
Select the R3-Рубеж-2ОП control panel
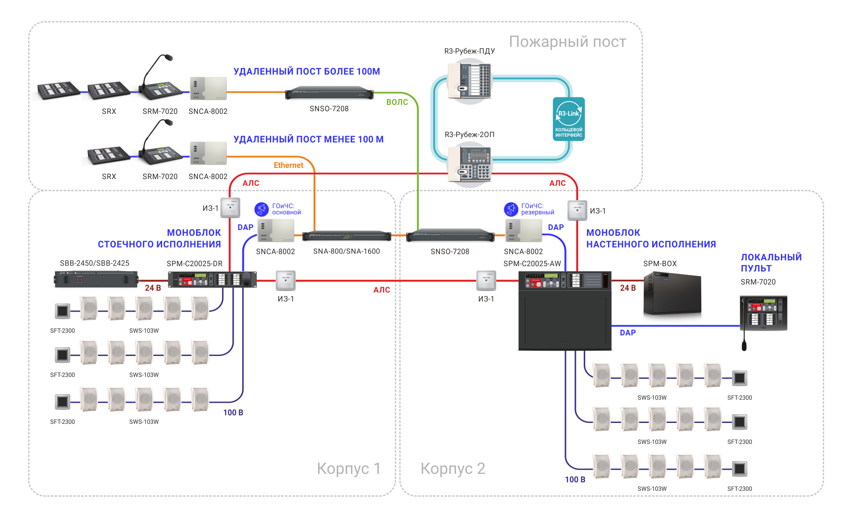point(469,164)
